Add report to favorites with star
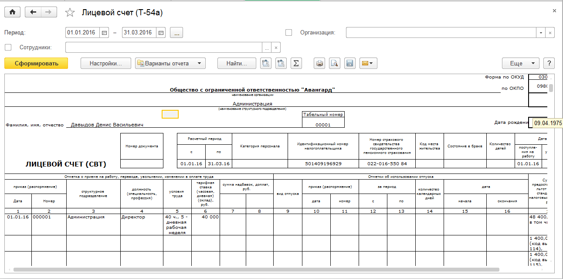Image resolution: width=563 pixels, height=279 pixels. [x=70, y=13]
